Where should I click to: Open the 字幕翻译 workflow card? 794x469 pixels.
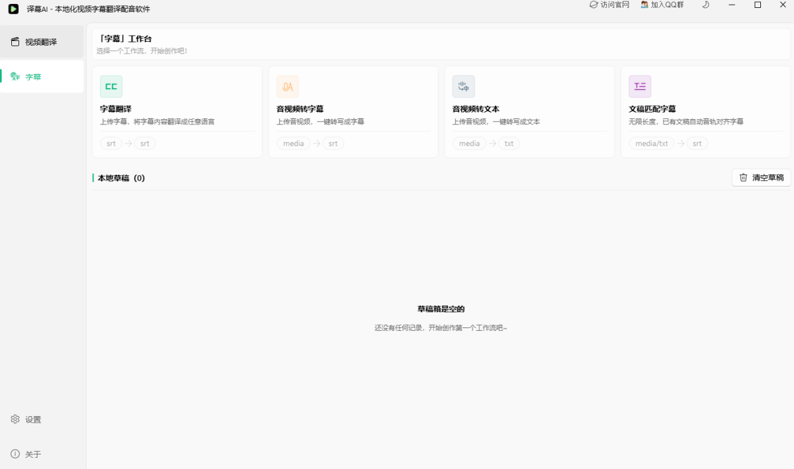pyautogui.click(x=177, y=112)
